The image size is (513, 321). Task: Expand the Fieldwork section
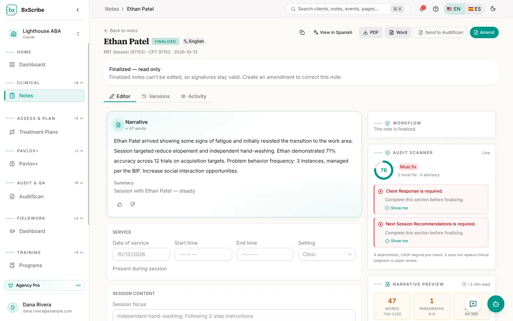coord(79,218)
